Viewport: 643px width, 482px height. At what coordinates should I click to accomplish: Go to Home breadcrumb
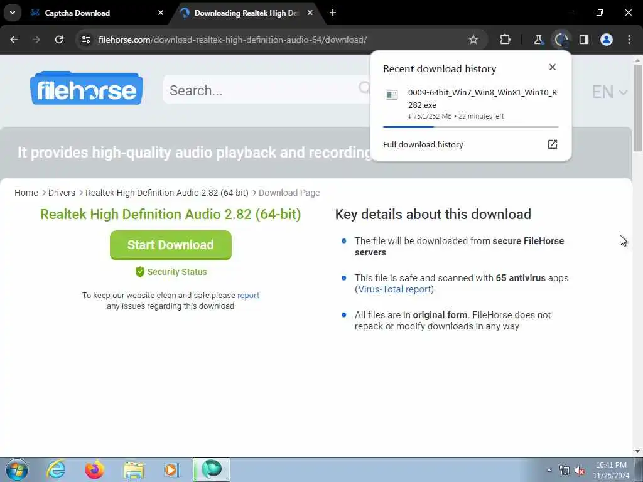point(26,193)
